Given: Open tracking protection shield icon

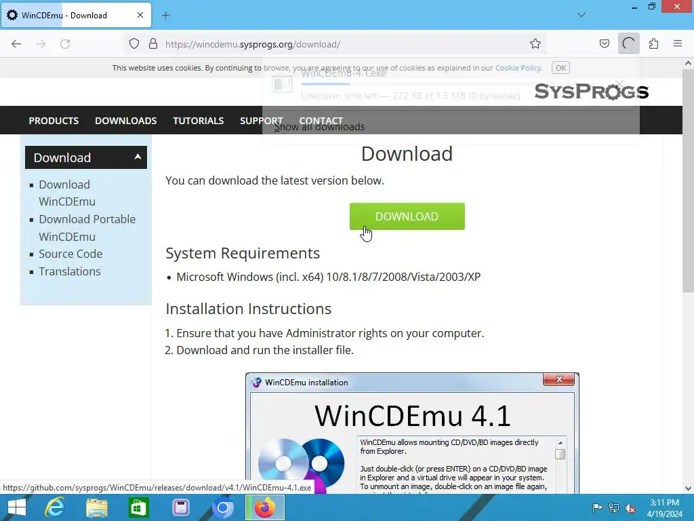Looking at the screenshot, I should (134, 44).
